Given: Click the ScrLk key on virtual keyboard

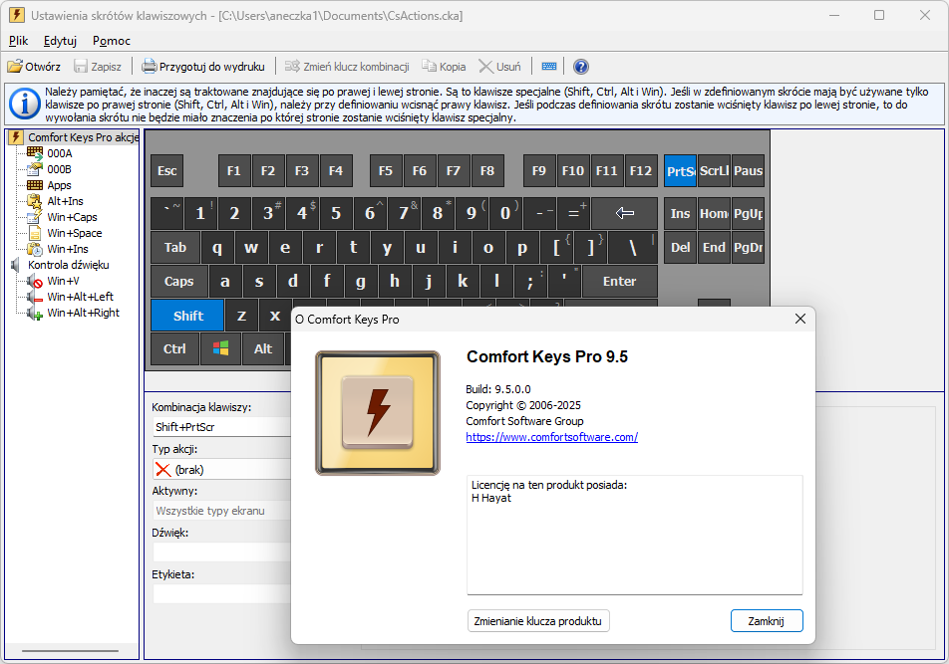Looking at the screenshot, I should click(714, 171).
